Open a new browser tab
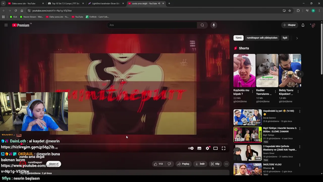 (169, 4)
